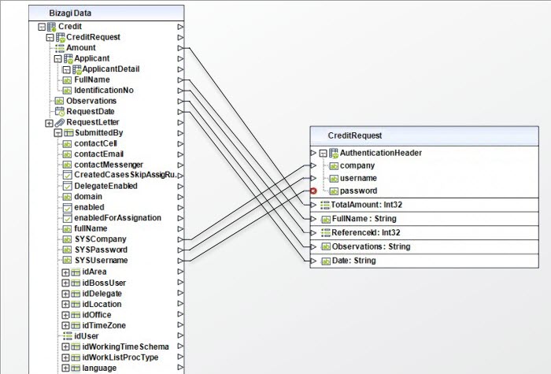Image resolution: width=551 pixels, height=374 pixels.
Task: Click the RequestDate calendar icon
Action: click(x=60, y=112)
